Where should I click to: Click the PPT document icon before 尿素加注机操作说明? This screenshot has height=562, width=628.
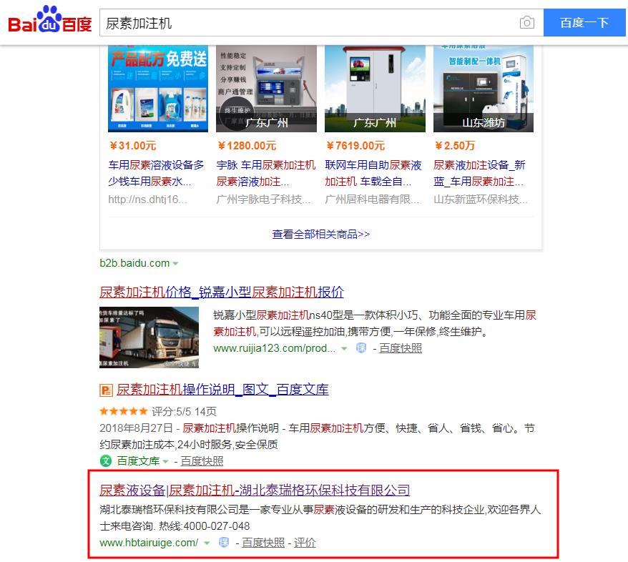tap(106, 390)
